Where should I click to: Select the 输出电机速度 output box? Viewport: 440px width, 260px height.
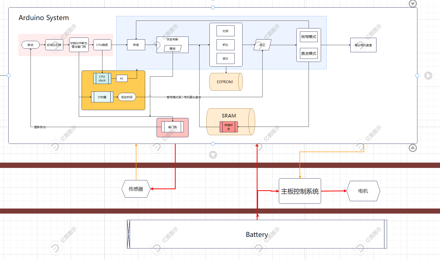(363, 45)
